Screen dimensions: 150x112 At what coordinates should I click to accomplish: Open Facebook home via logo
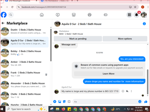click(4, 15)
